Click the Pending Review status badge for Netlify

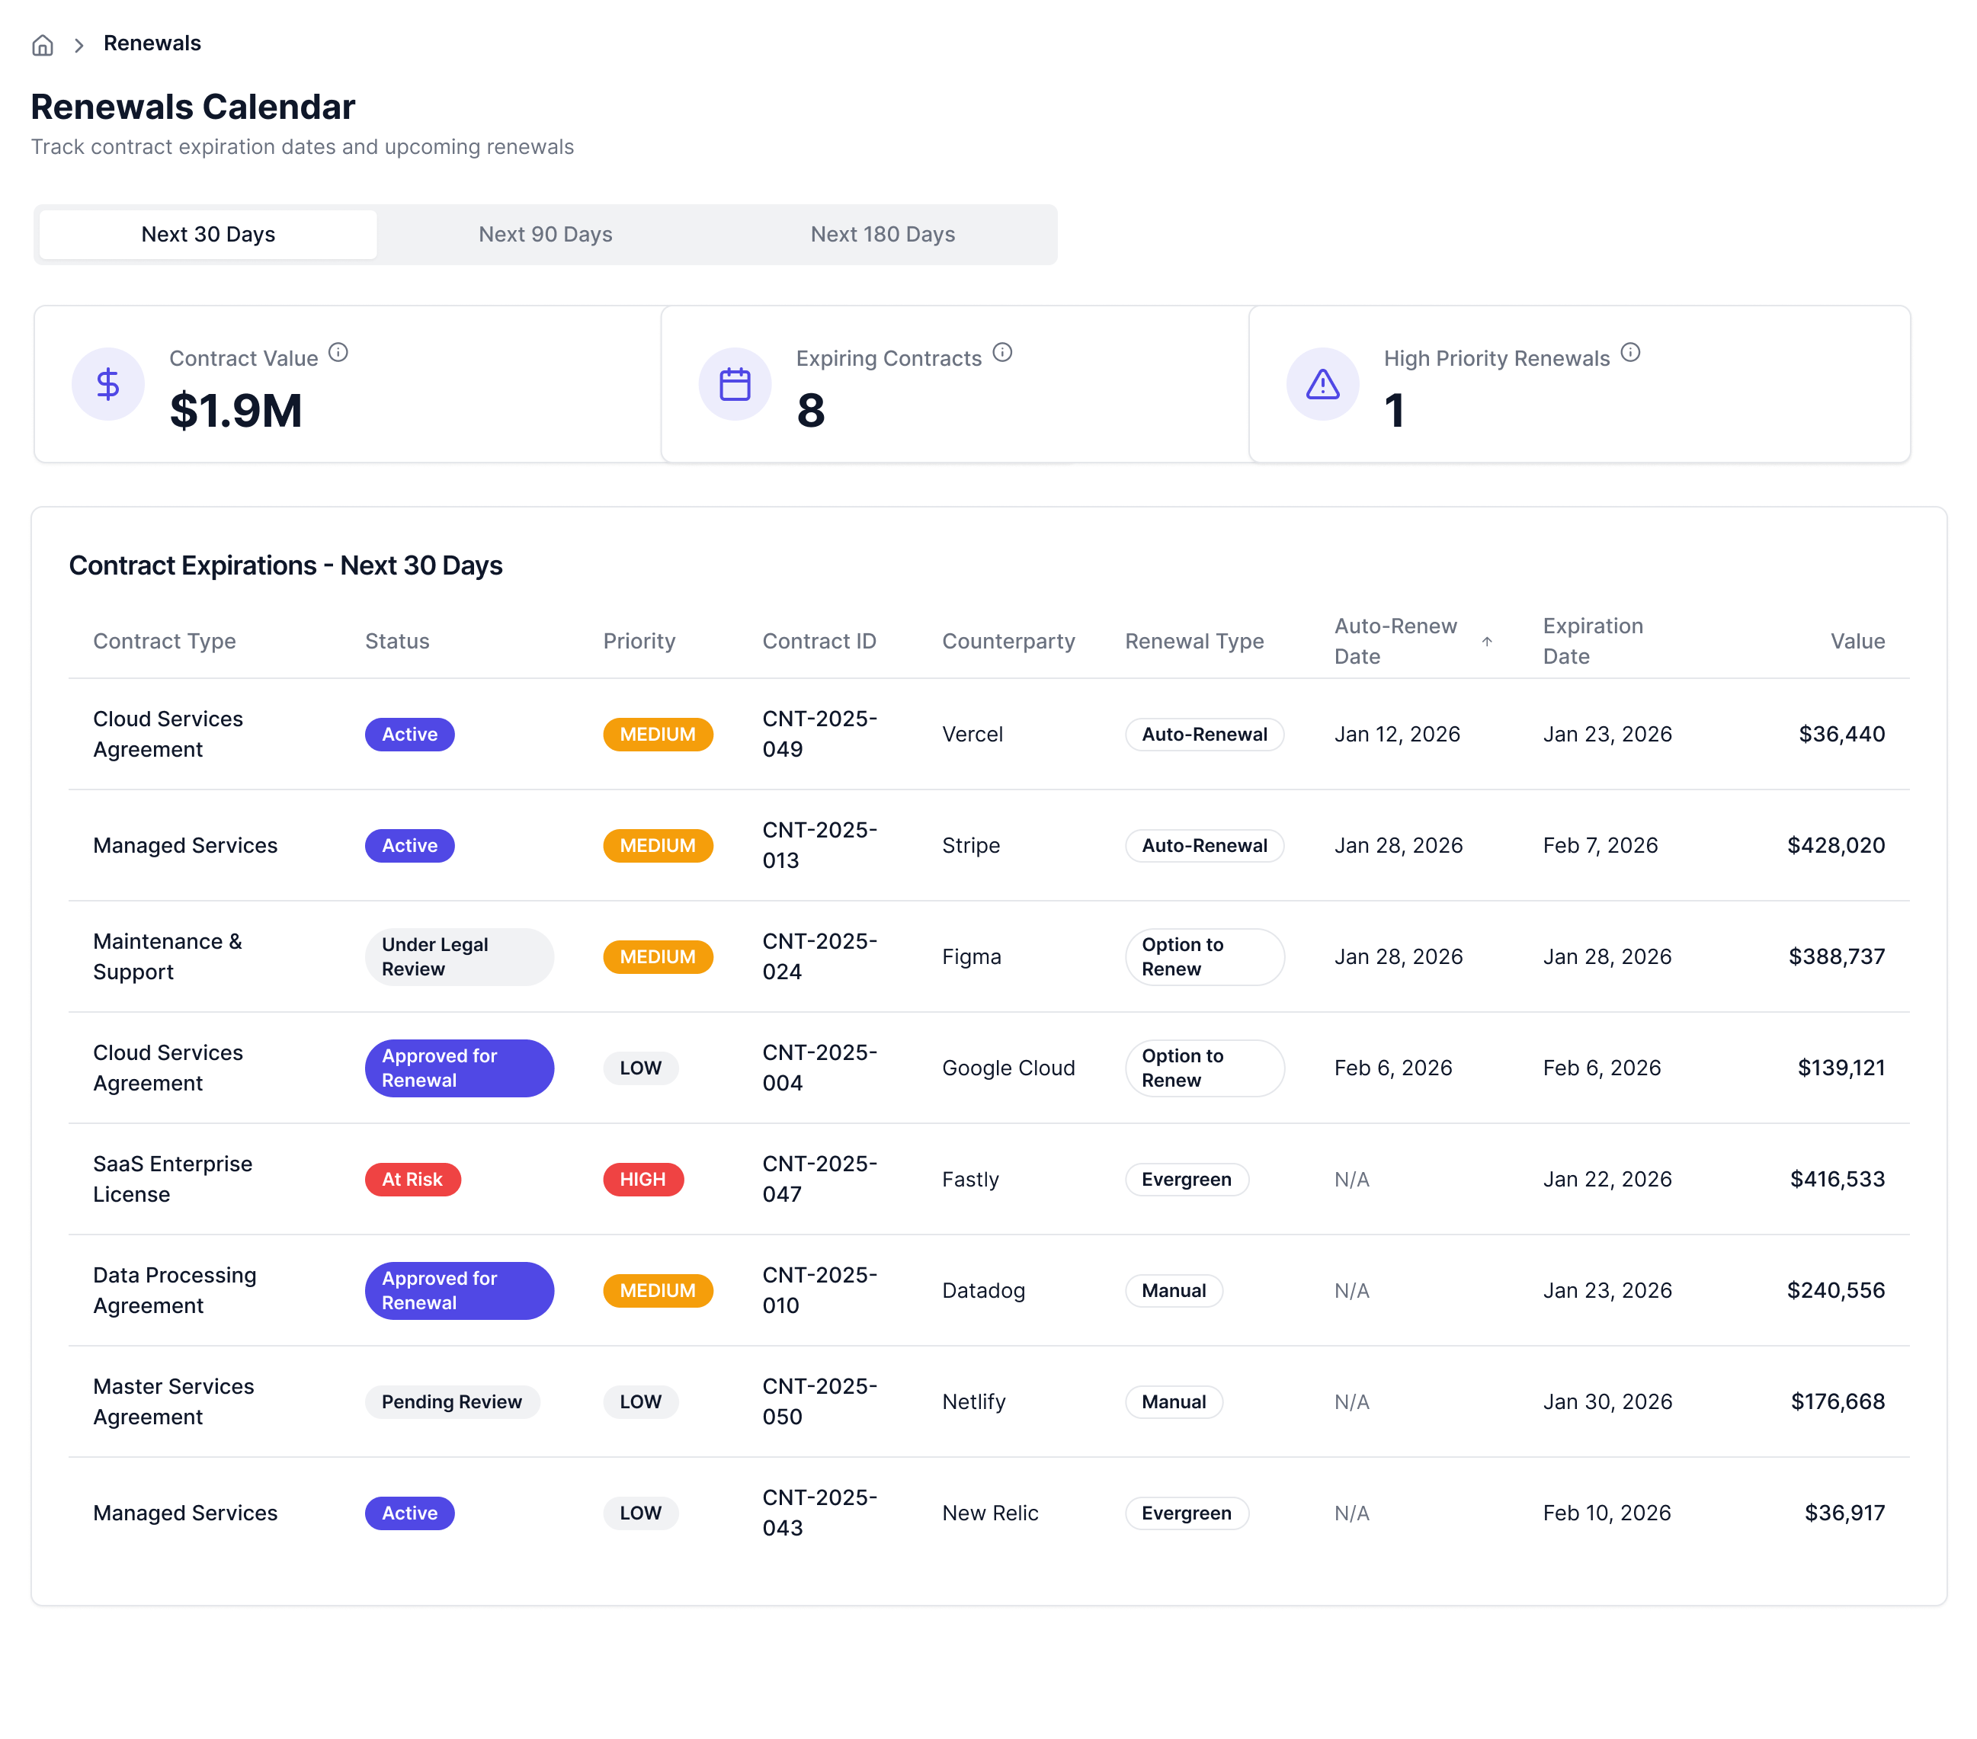[x=452, y=1401]
